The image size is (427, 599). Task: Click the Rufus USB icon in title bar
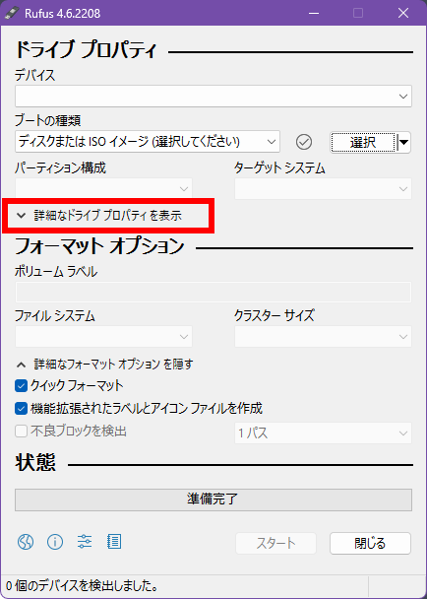tap(11, 13)
